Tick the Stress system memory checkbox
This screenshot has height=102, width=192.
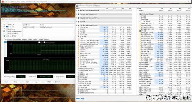(x=7, y=31)
